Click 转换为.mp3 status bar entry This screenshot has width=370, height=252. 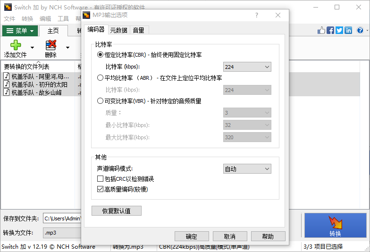[128, 247]
